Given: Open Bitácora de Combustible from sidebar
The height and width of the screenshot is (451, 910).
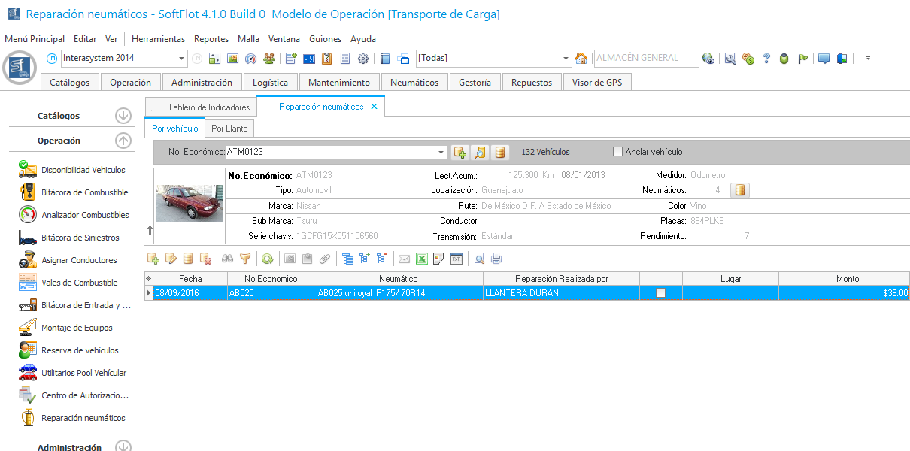Looking at the screenshot, I should pos(84,192).
